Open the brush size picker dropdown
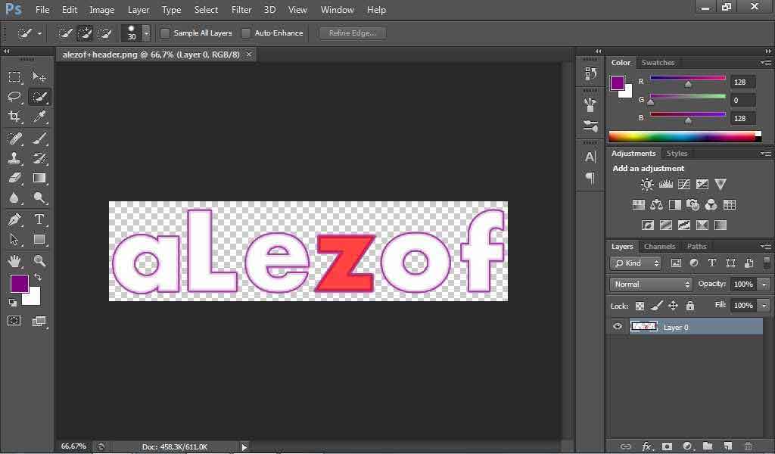 (146, 33)
